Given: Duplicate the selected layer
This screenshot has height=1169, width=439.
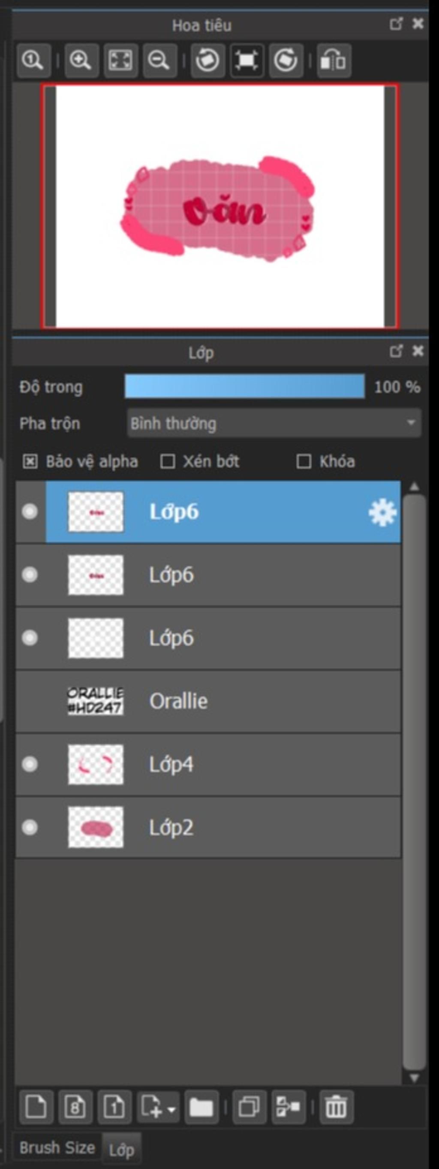Looking at the screenshot, I should 249,1107.
